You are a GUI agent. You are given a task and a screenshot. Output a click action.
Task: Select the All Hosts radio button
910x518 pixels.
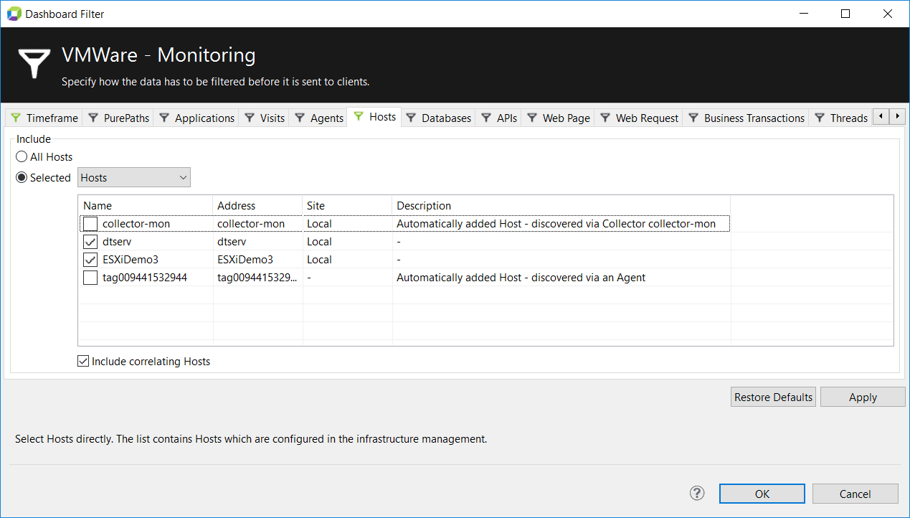[x=22, y=156]
